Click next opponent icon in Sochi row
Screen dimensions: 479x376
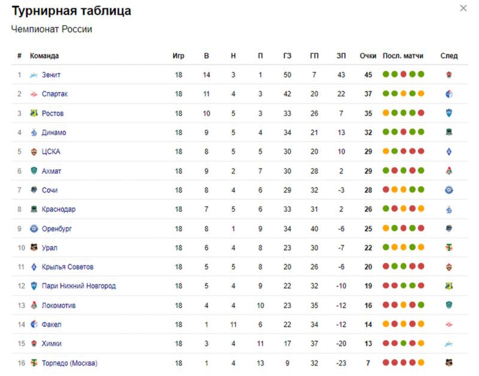(x=448, y=190)
